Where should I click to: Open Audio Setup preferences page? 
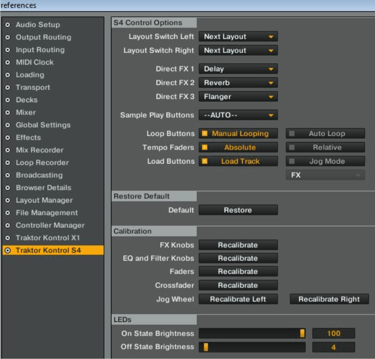tap(37, 25)
